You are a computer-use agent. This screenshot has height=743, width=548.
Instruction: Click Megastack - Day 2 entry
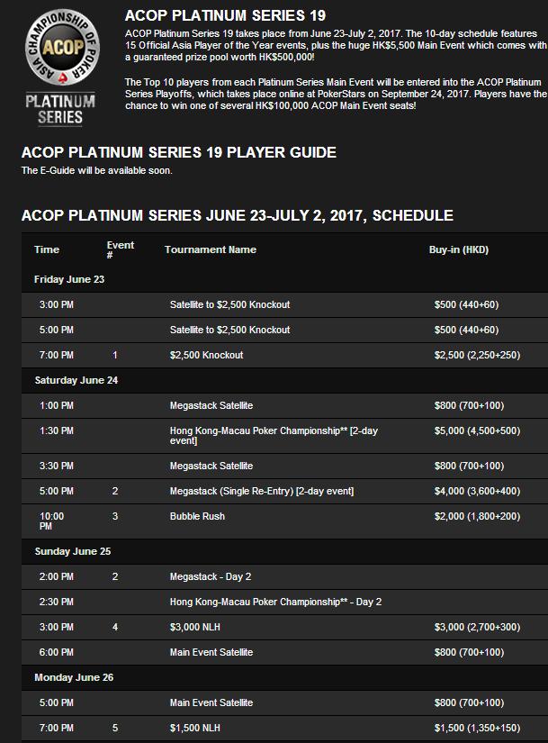tap(211, 576)
